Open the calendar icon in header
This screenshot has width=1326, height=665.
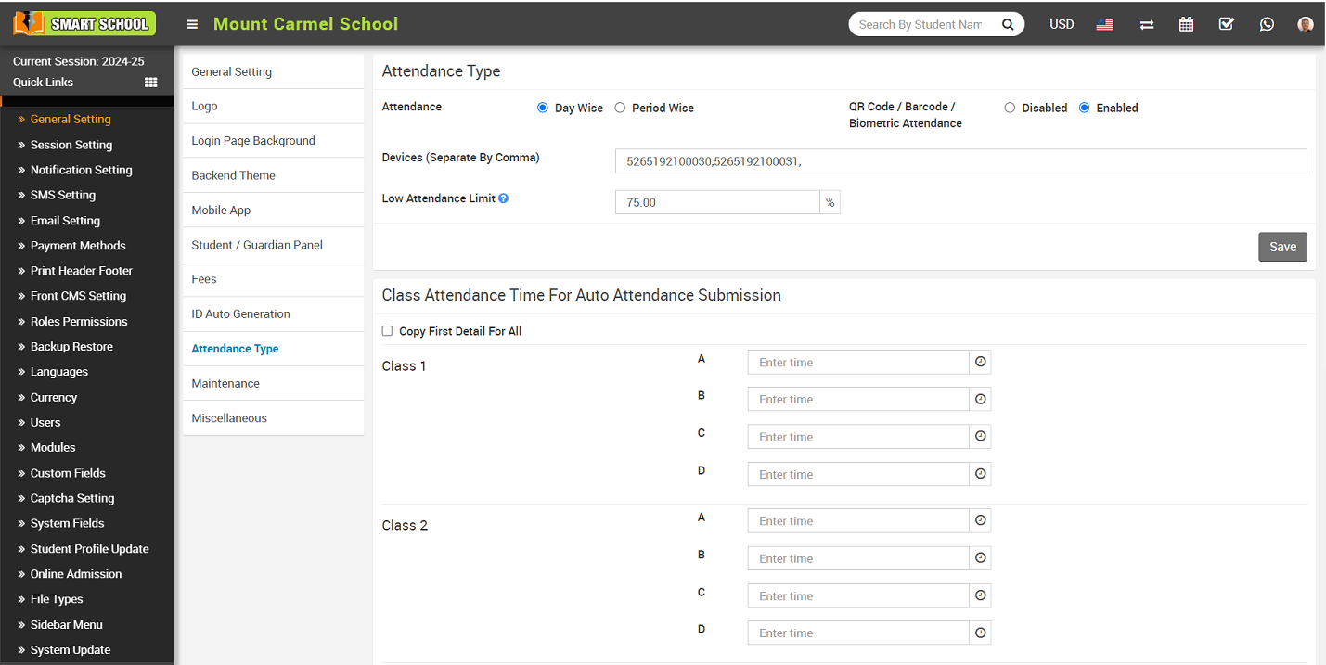pyautogui.click(x=1186, y=24)
